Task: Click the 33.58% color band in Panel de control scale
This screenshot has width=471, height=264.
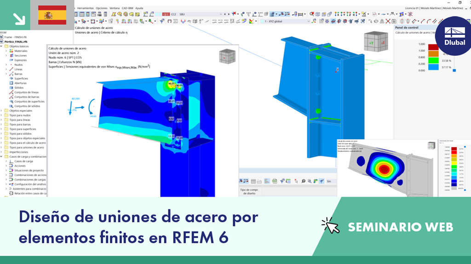Action: click(x=433, y=60)
